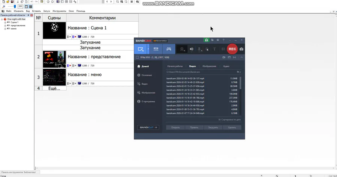Expand the Сцена 1 tree node
The height and width of the screenshot is (177, 337).
coord(5,22)
